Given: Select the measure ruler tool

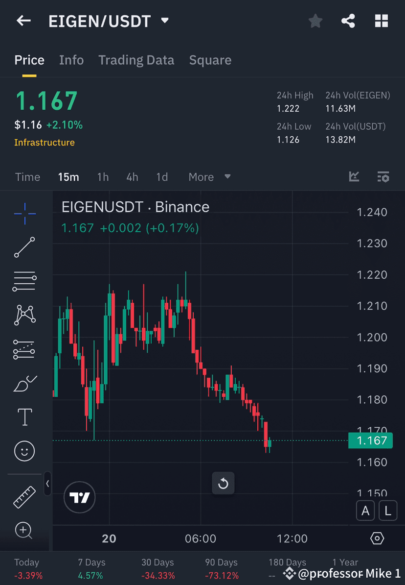Looking at the screenshot, I should click(x=24, y=496).
